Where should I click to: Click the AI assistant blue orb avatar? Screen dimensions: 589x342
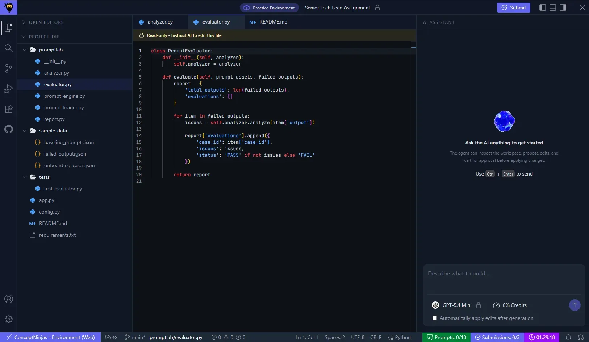click(x=504, y=121)
